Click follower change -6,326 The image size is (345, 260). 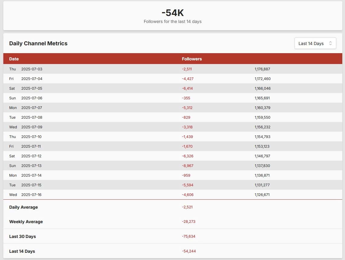tap(188, 156)
